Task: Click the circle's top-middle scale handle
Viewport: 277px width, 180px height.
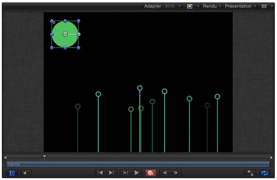Action: pos(65,21)
